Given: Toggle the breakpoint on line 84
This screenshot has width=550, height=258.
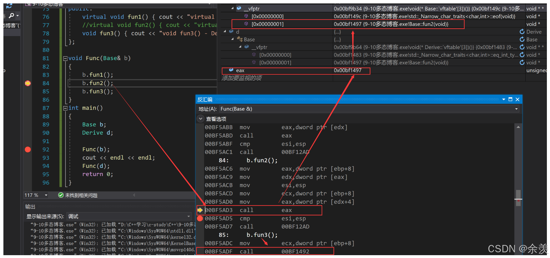Looking at the screenshot, I should (x=28, y=83).
